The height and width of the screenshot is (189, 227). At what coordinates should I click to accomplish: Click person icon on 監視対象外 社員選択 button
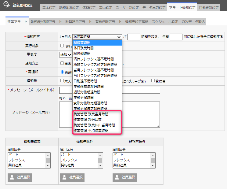coord(117,177)
